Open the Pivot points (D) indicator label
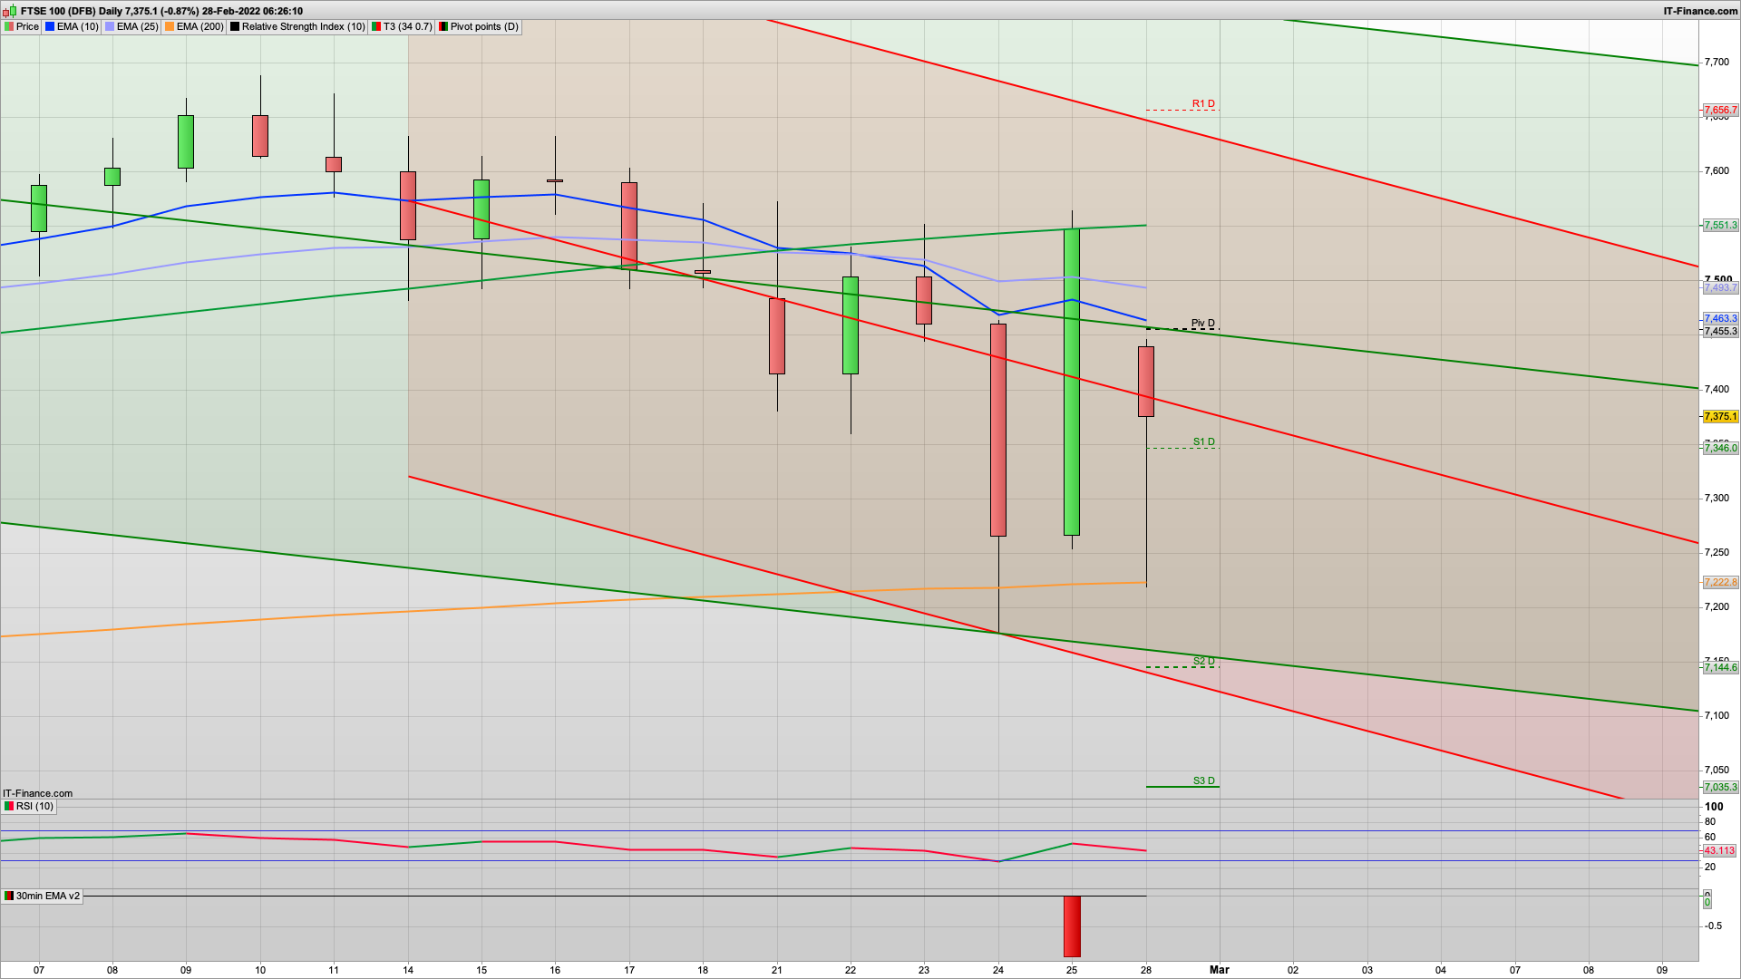Viewport: 1741px width, 979px height. click(x=484, y=26)
